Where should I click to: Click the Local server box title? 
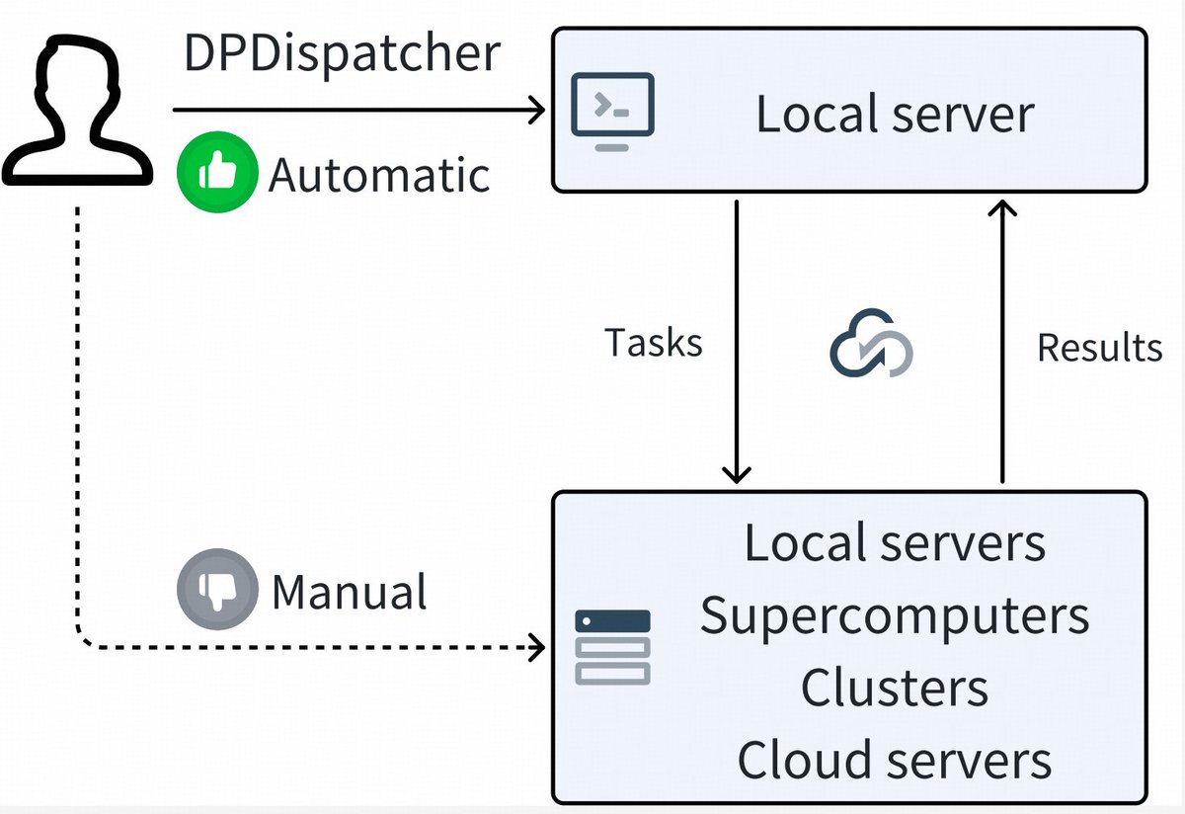(x=895, y=114)
